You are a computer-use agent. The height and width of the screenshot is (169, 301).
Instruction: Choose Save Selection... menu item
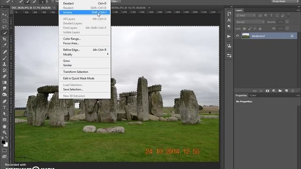click(85, 90)
